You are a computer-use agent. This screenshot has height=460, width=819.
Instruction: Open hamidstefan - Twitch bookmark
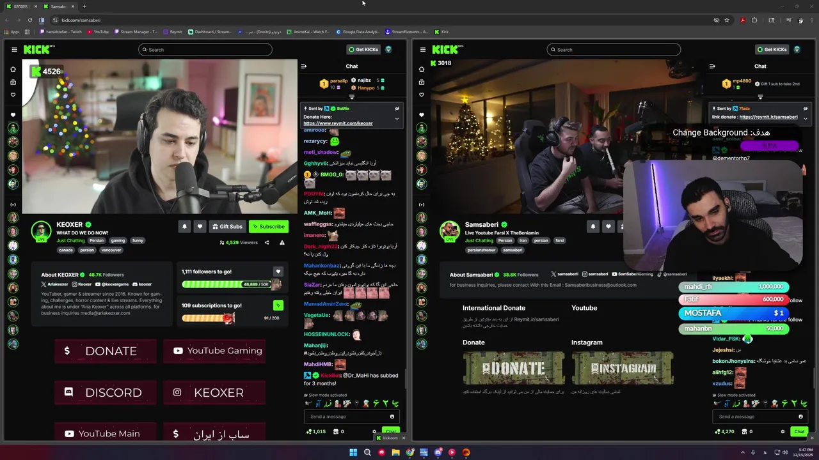click(x=60, y=31)
